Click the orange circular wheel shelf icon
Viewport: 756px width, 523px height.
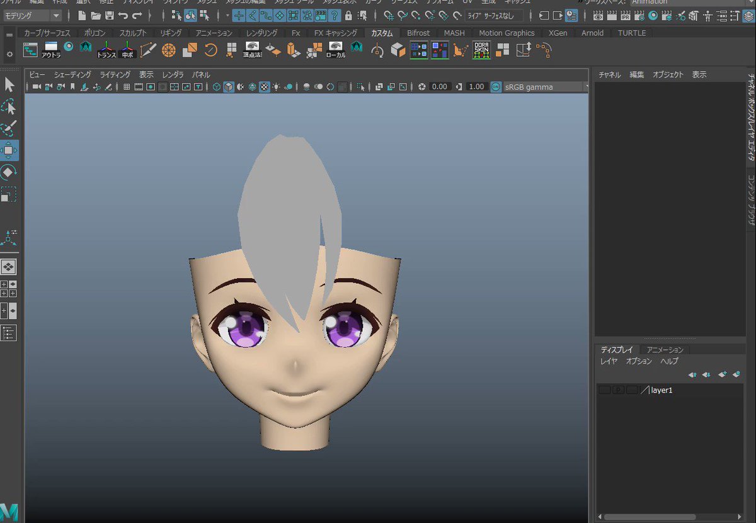(x=169, y=50)
